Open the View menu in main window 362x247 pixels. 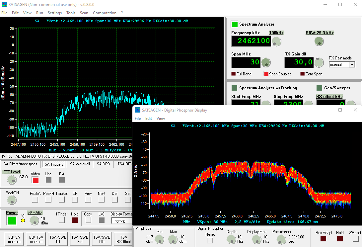[x=27, y=13]
